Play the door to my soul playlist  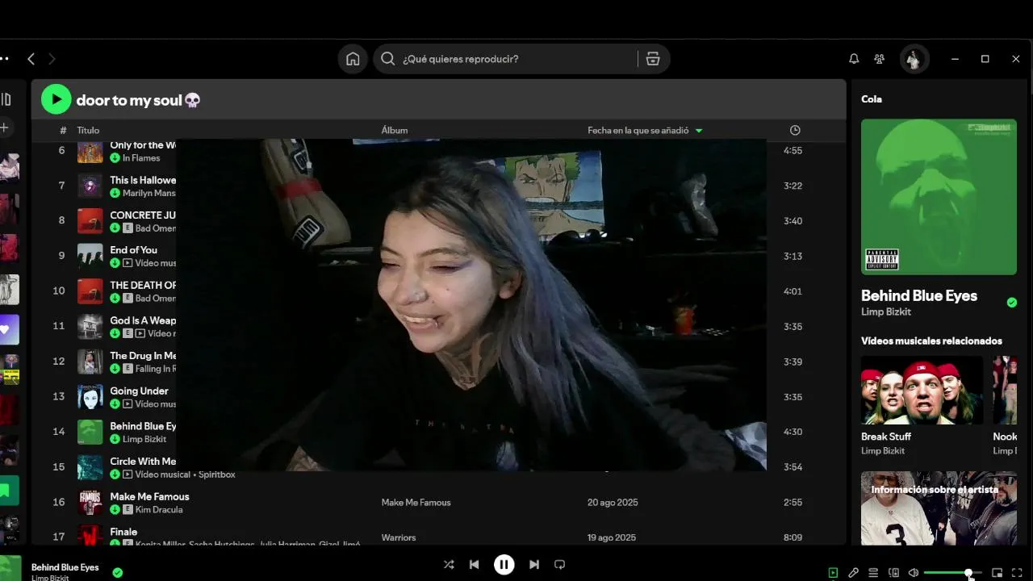[x=56, y=99]
